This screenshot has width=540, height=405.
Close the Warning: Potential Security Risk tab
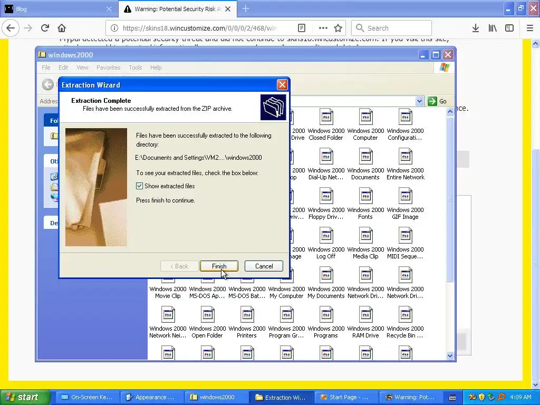[x=228, y=9]
